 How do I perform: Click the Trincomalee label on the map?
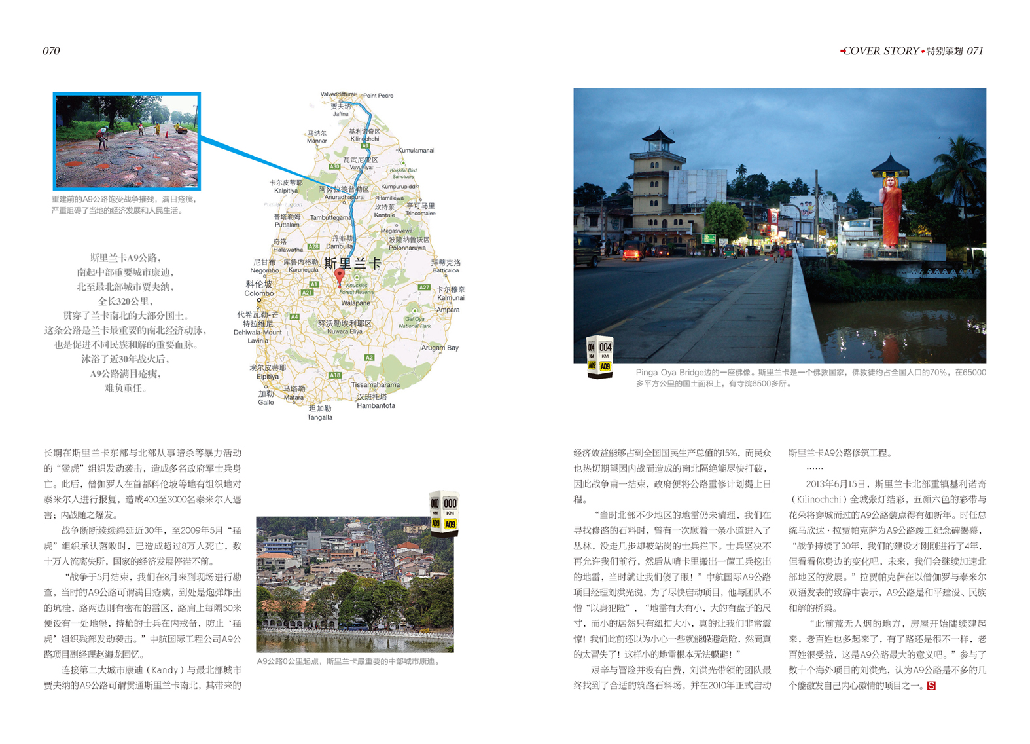(x=420, y=213)
